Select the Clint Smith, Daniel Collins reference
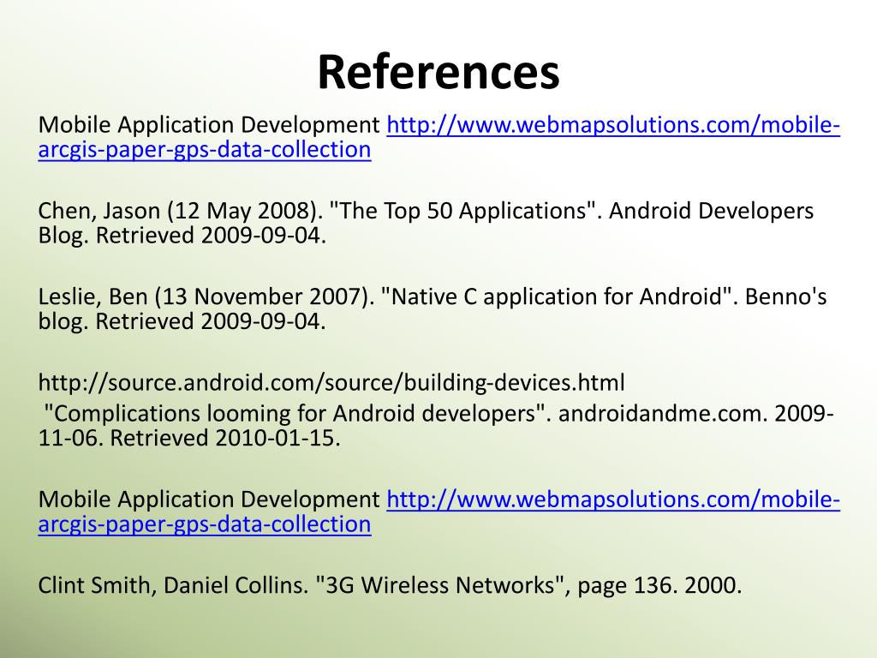 390,585
